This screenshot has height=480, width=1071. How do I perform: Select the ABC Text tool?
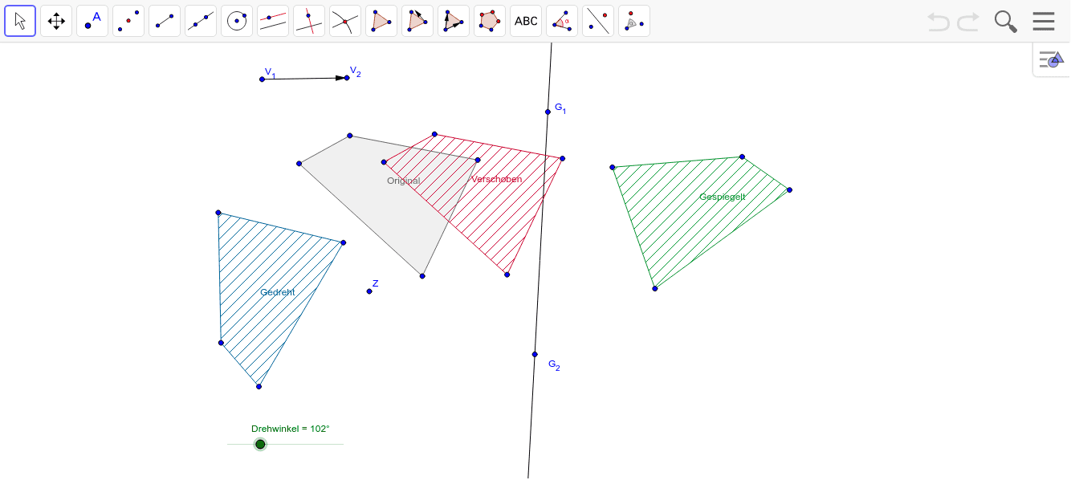(x=526, y=21)
